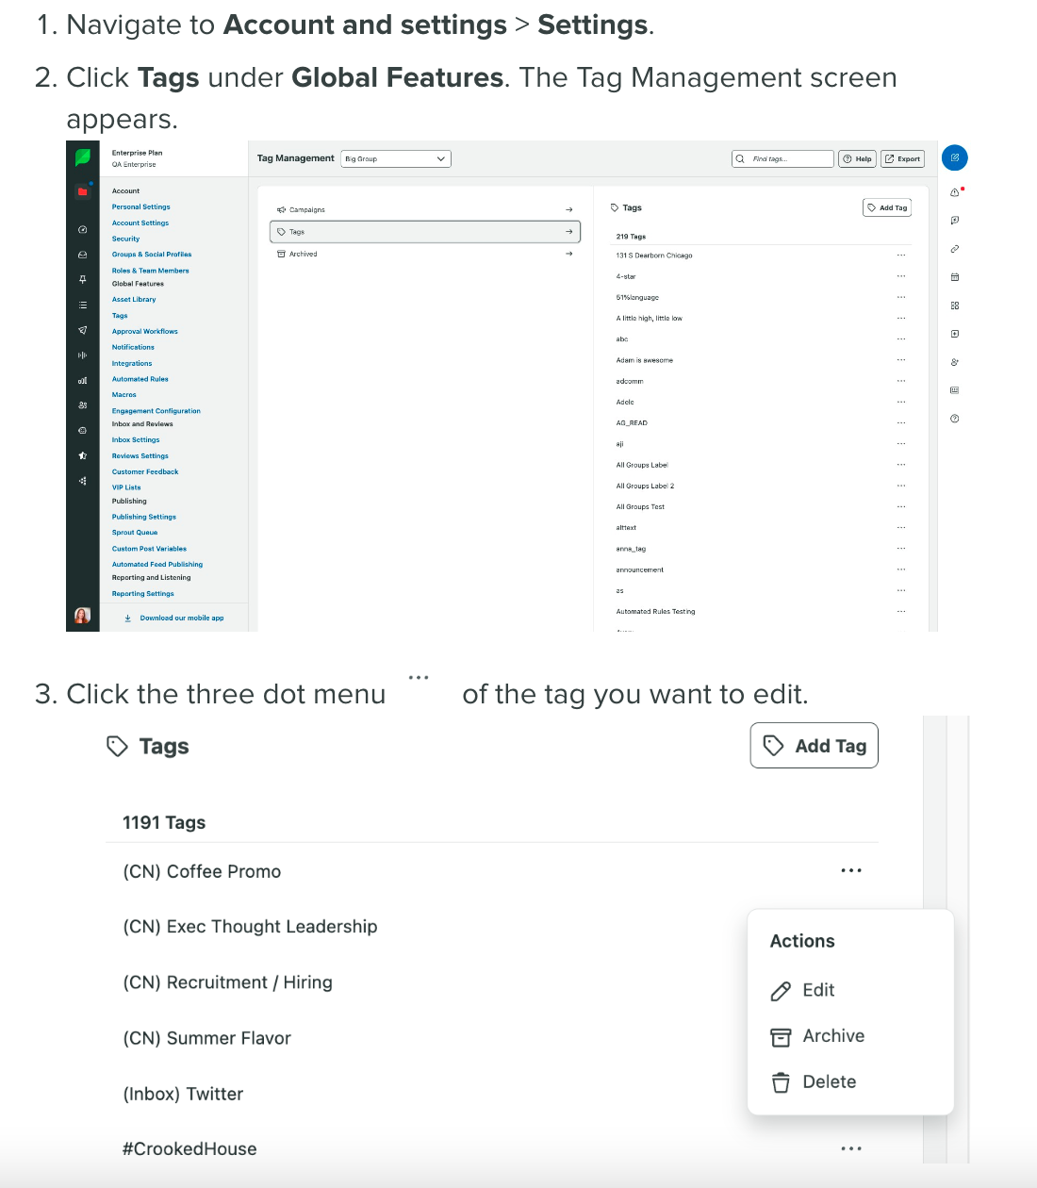This screenshot has height=1188, width=1037.
Task: Select Archive in the Actions menu
Action: click(832, 1036)
